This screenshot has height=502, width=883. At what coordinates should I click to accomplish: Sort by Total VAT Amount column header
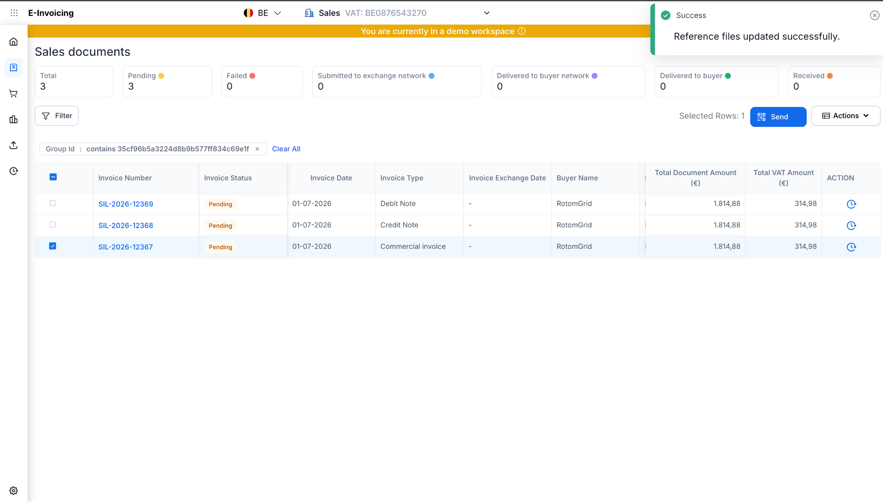[783, 178]
